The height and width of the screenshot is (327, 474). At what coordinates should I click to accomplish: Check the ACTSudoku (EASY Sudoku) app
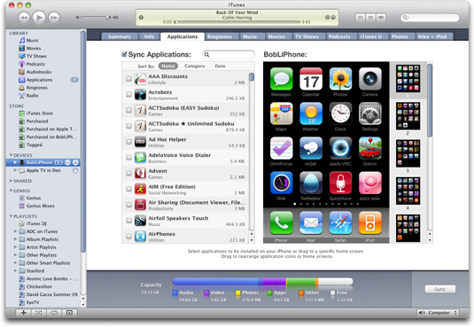[x=128, y=110]
